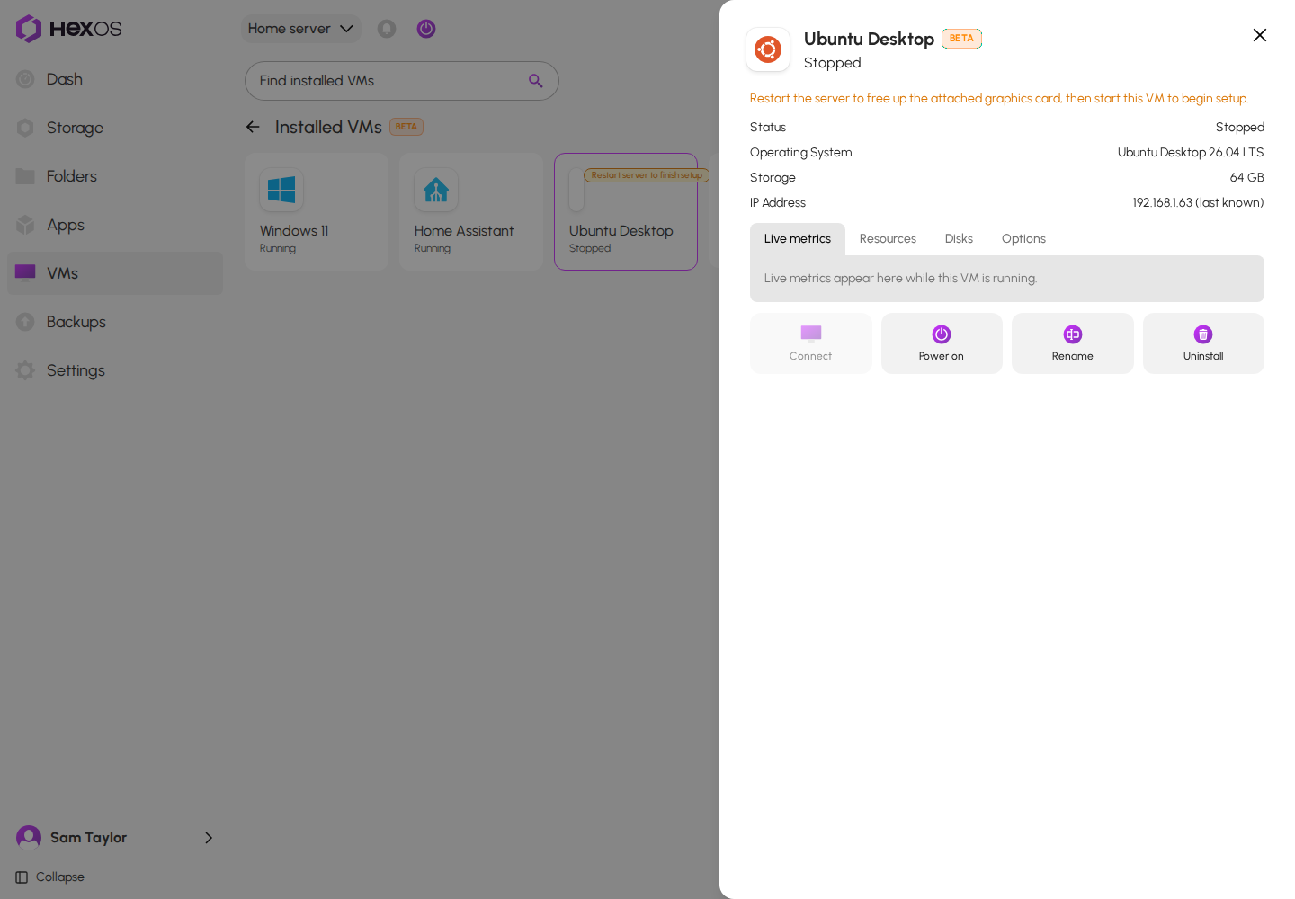Select VMs in the sidebar
The height and width of the screenshot is (899, 1295).
click(x=115, y=273)
